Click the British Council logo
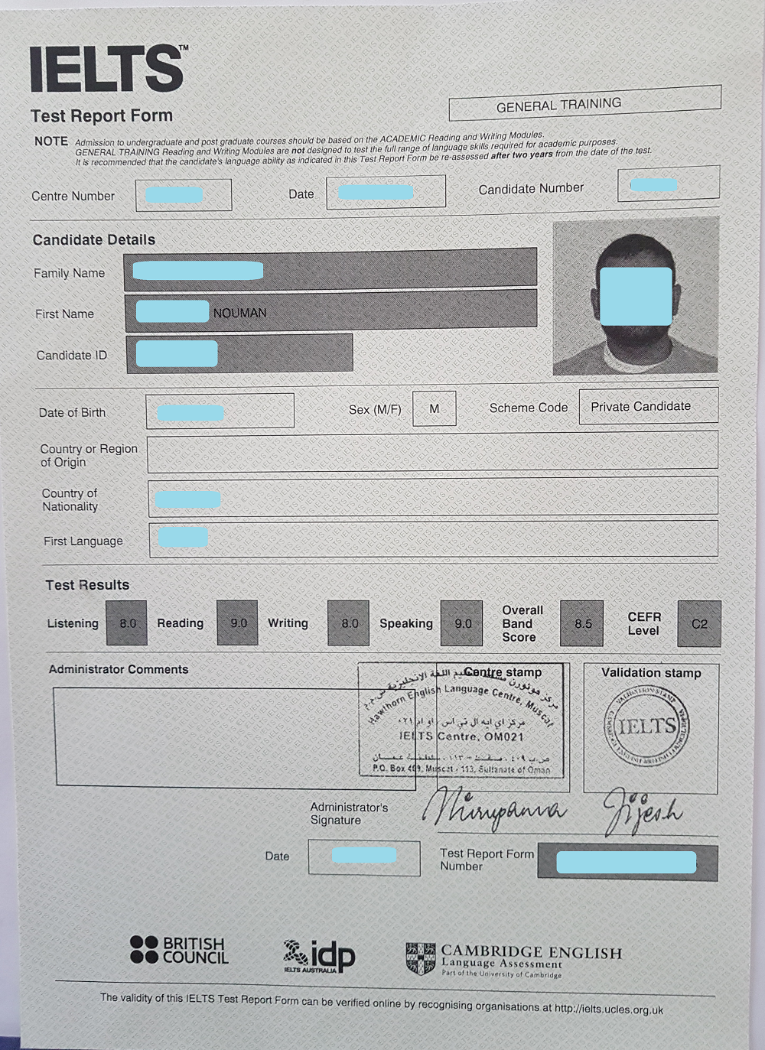Viewport: 765px width, 1050px height. (179, 950)
